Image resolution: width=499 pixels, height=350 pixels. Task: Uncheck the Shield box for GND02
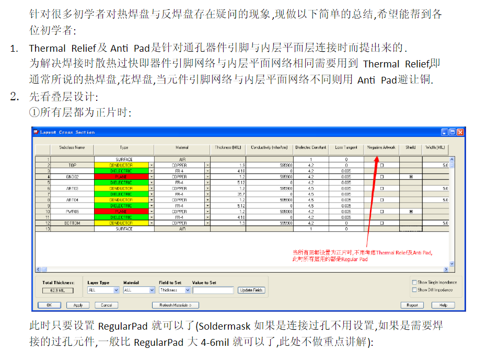(x=411, y=177)
